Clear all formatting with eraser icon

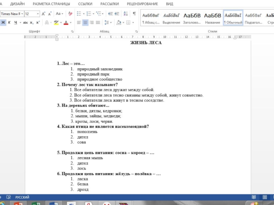(x=70, y=14)
